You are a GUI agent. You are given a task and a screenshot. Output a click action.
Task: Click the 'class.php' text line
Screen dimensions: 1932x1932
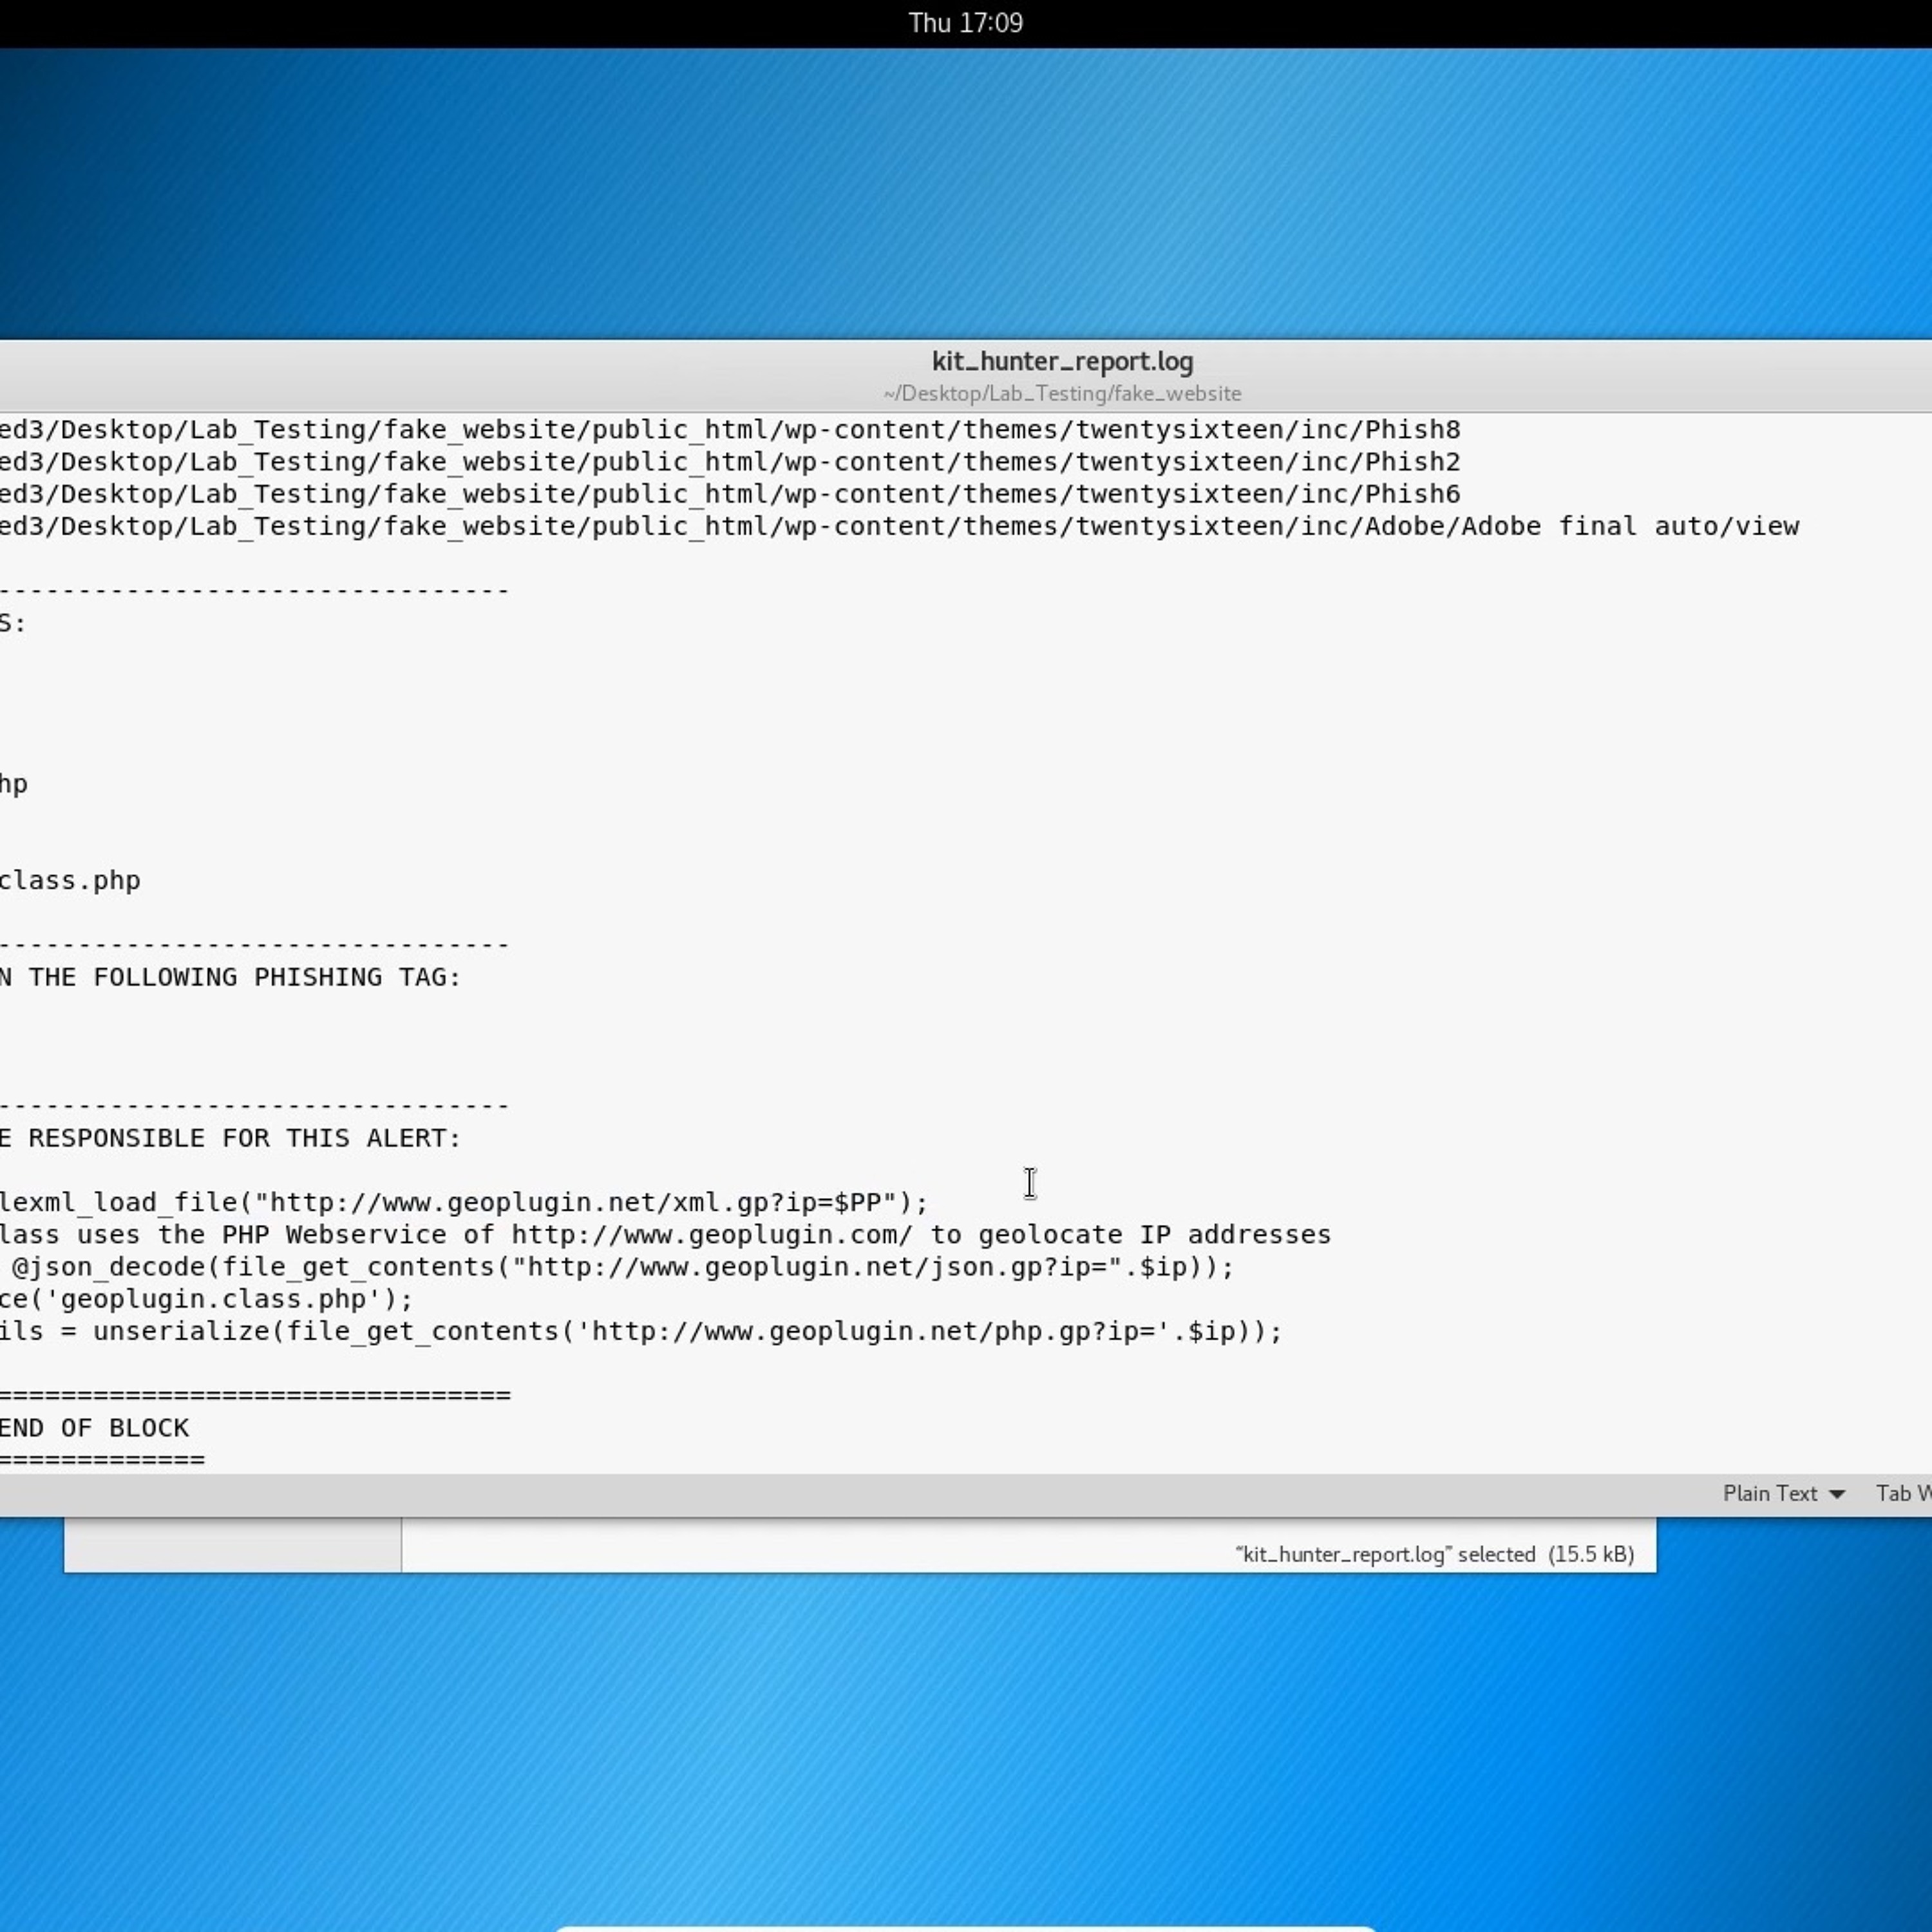[70, 881]
